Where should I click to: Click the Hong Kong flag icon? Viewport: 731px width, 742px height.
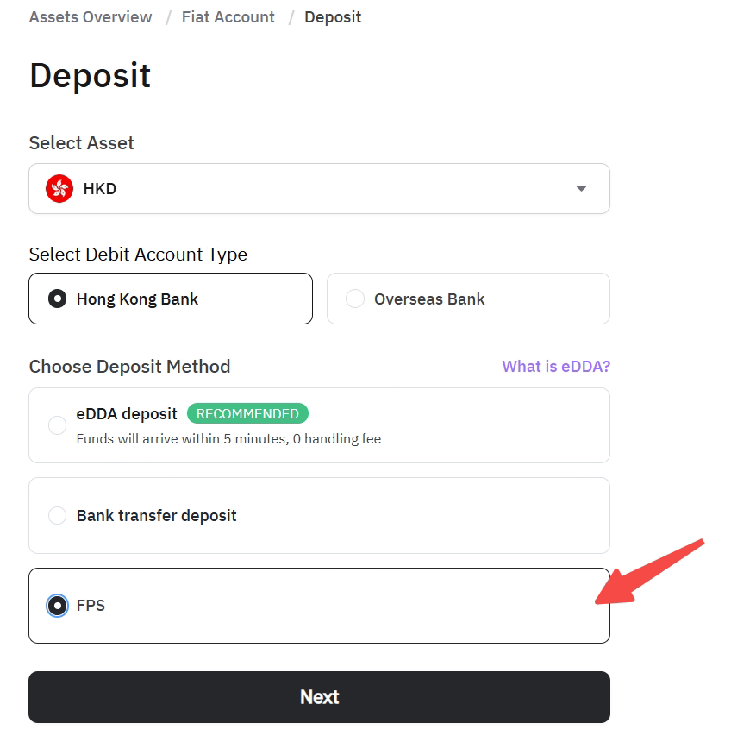pos(59,188)
